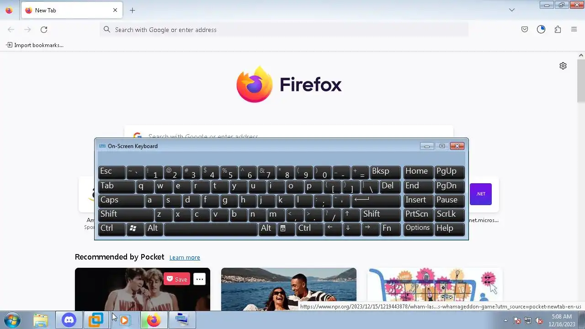Open the new tab personalize gear icon
The width and height of the screenshot is (585, 329).
click(x=563, y=66)
